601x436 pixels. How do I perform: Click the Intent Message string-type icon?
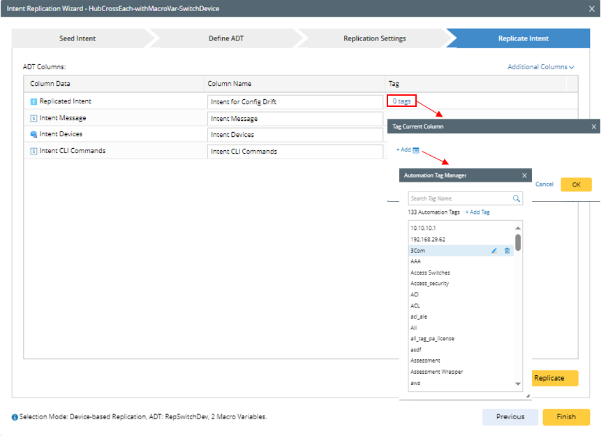34,118
